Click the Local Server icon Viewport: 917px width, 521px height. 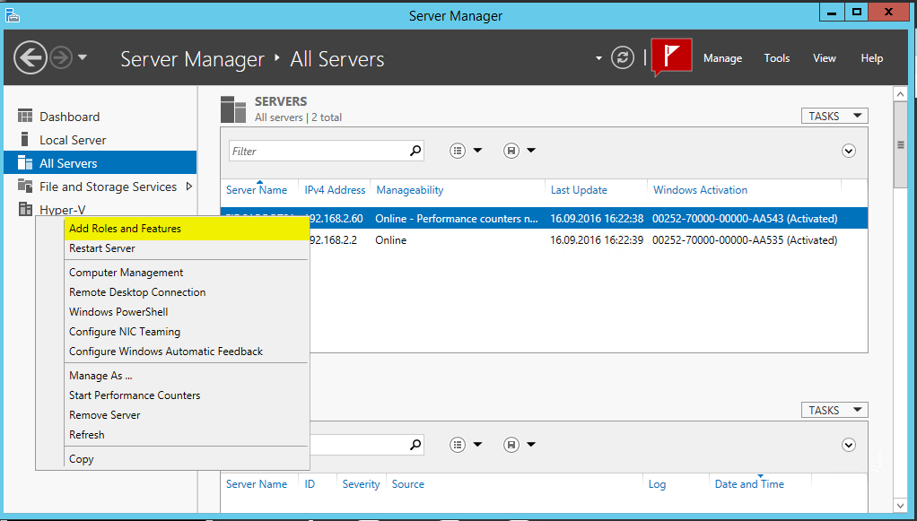pyautogui.click(x=24, y=139)
